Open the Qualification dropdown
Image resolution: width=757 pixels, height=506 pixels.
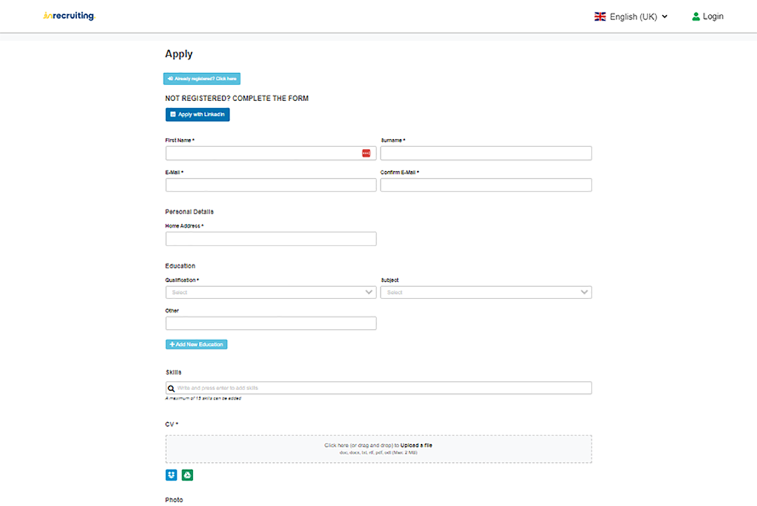(x=271, y=292)
